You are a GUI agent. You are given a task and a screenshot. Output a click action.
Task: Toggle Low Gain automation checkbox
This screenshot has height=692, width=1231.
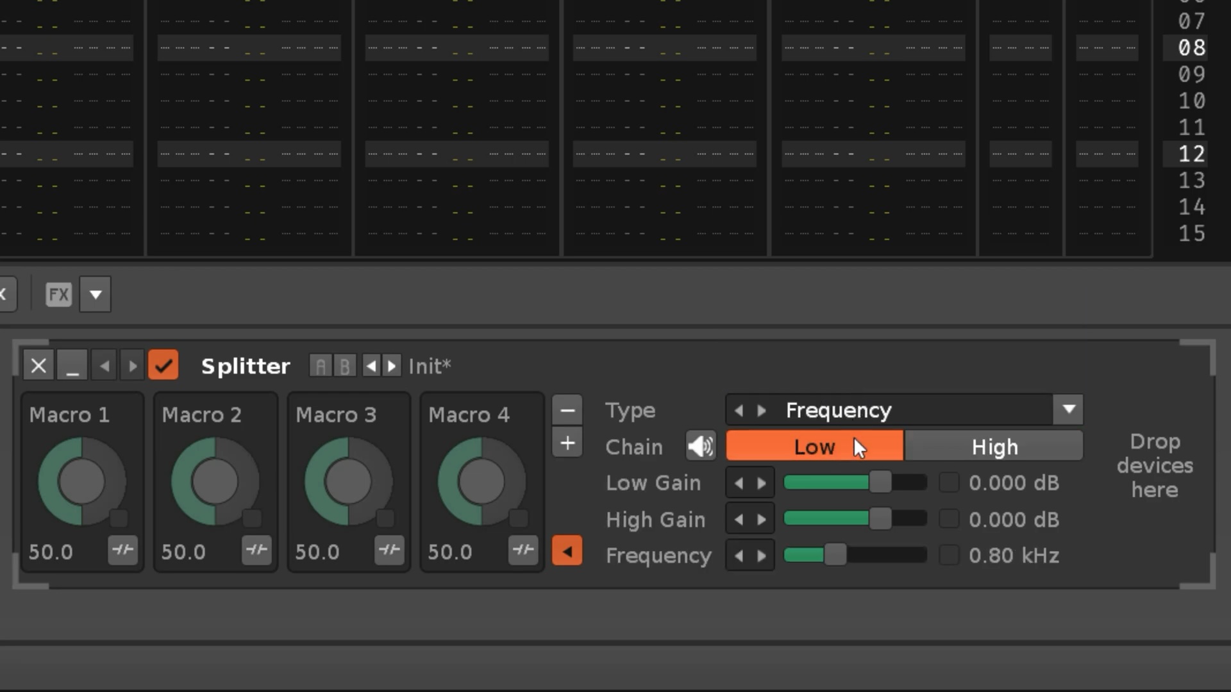(x=949, y=482)
